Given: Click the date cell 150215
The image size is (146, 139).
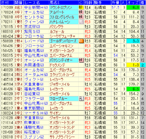Looking at the screenshot, I should (7, 65).
